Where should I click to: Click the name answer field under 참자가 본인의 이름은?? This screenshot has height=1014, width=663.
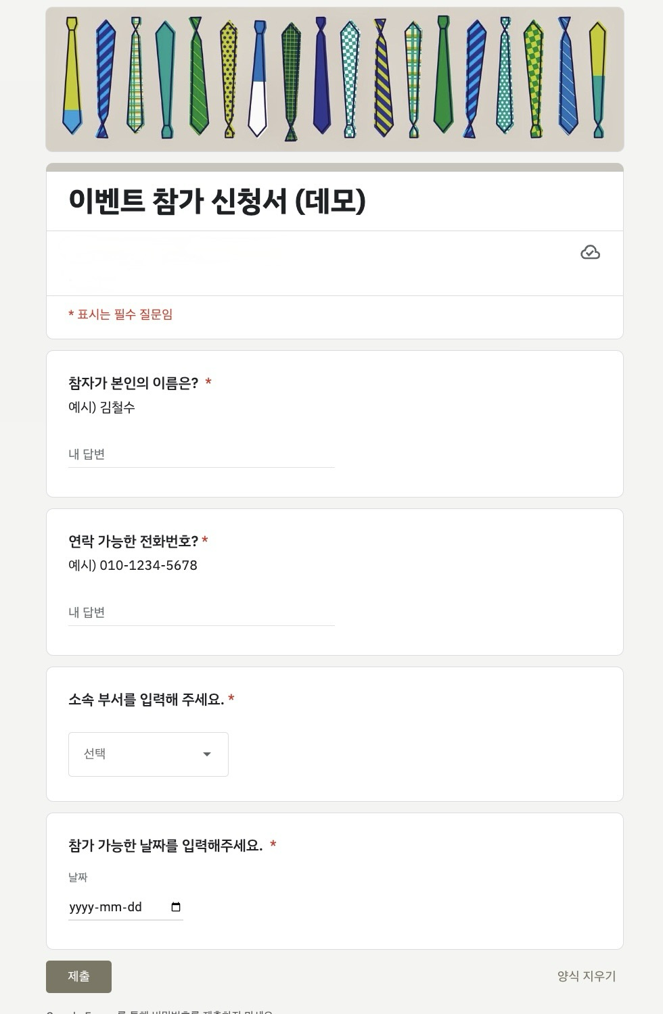coord(201,454)
